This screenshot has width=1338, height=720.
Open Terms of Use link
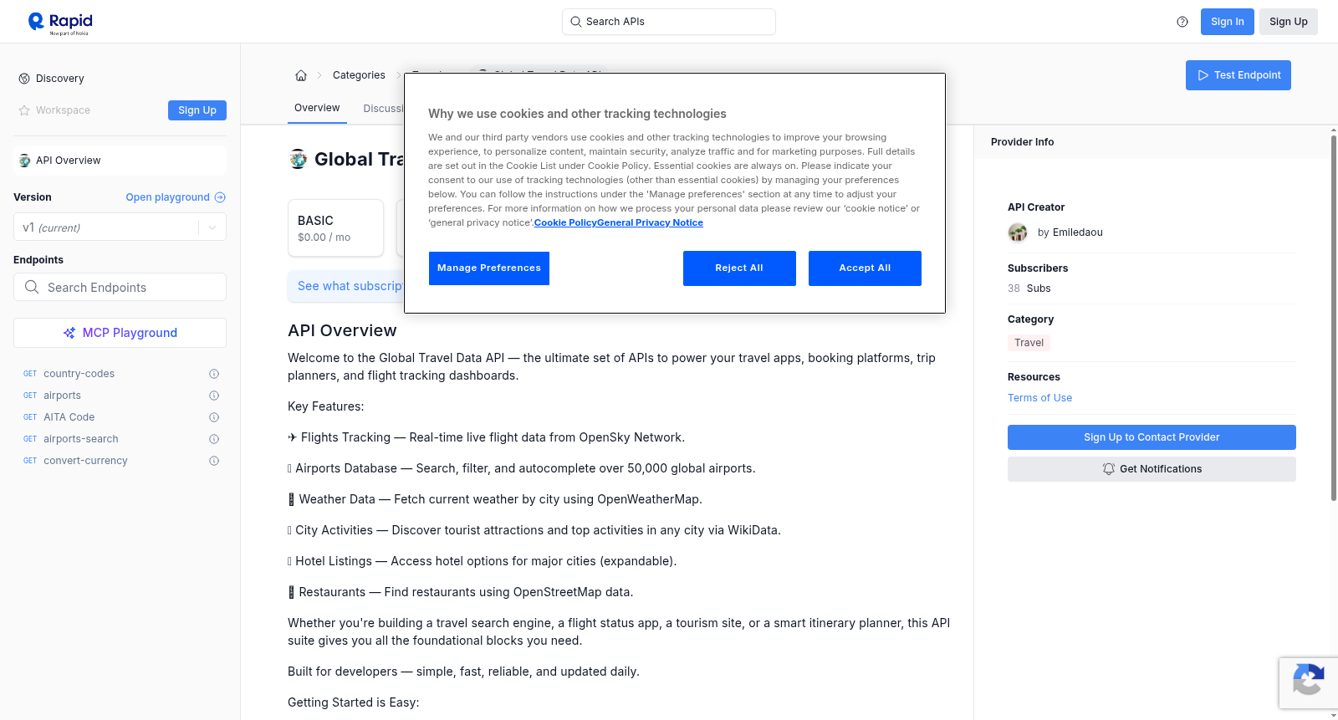(x=1039, y=398)
